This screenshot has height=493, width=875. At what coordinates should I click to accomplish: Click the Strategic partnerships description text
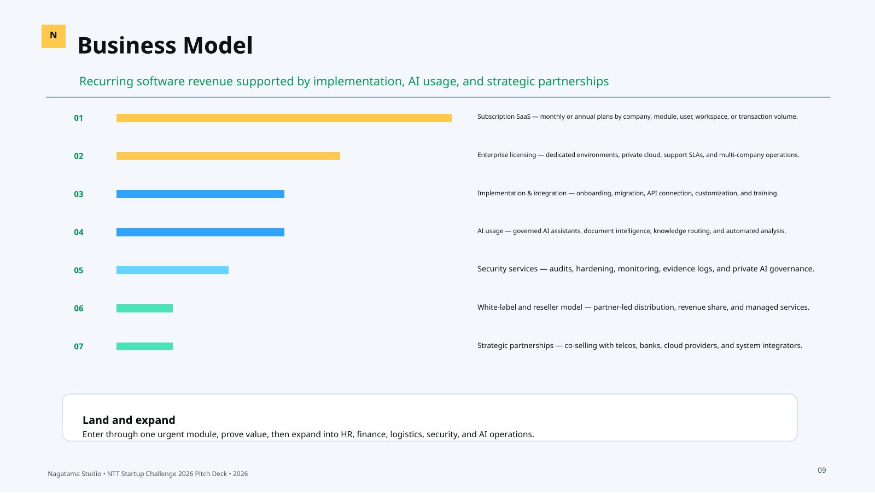640,345
